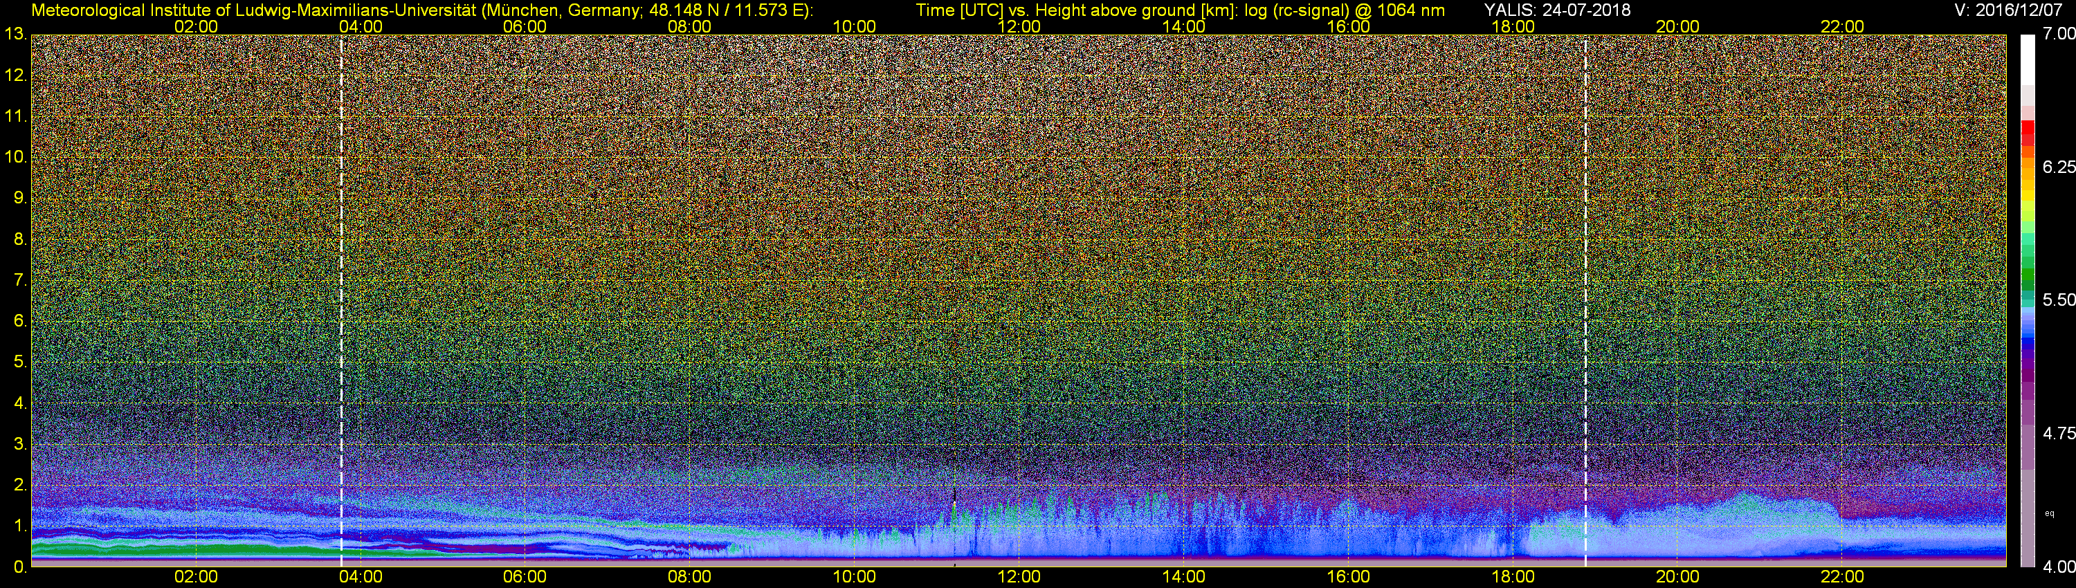Screen dimensions: 2076x588
Task: Pick the 12:00 label on the bottom time axis
Action: click(1019, 578)
